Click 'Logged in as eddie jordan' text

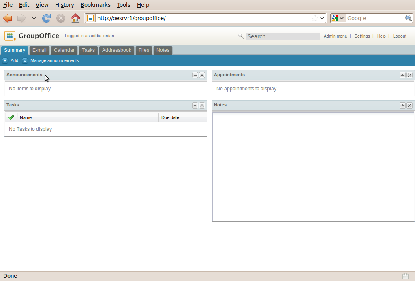click(x=90, y=36)
